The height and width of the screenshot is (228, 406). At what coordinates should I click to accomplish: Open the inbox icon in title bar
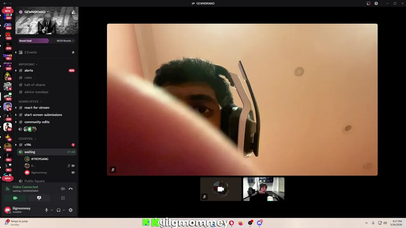(x=369, y=3)
